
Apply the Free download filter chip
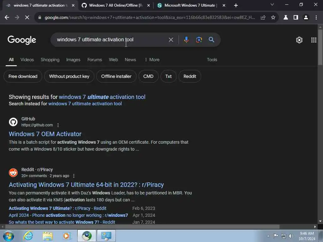tap(23, 76)
